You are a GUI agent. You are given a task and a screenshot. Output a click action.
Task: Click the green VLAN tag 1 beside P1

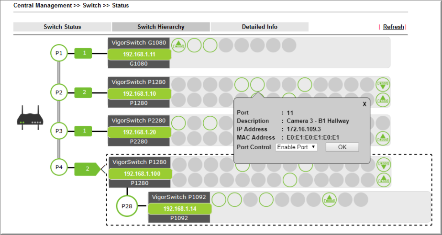coord(83,53)
